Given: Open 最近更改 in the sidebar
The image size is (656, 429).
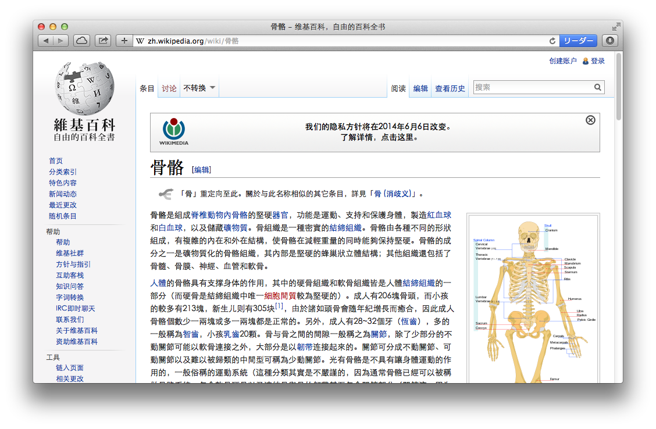Looking at the screenshot, I should click(63, 205).
